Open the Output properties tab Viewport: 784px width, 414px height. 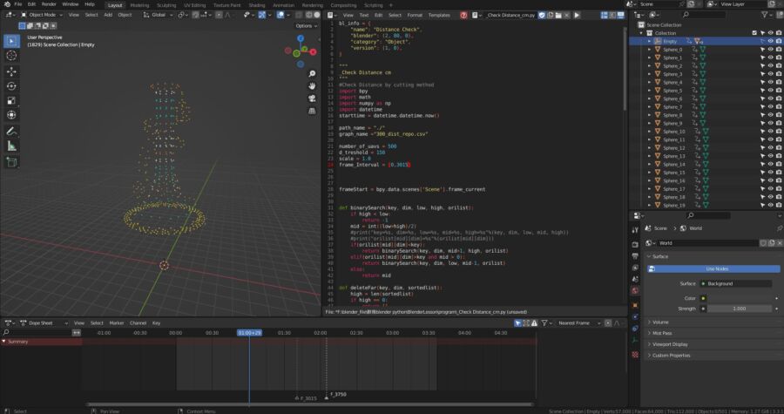pos(635,256)
